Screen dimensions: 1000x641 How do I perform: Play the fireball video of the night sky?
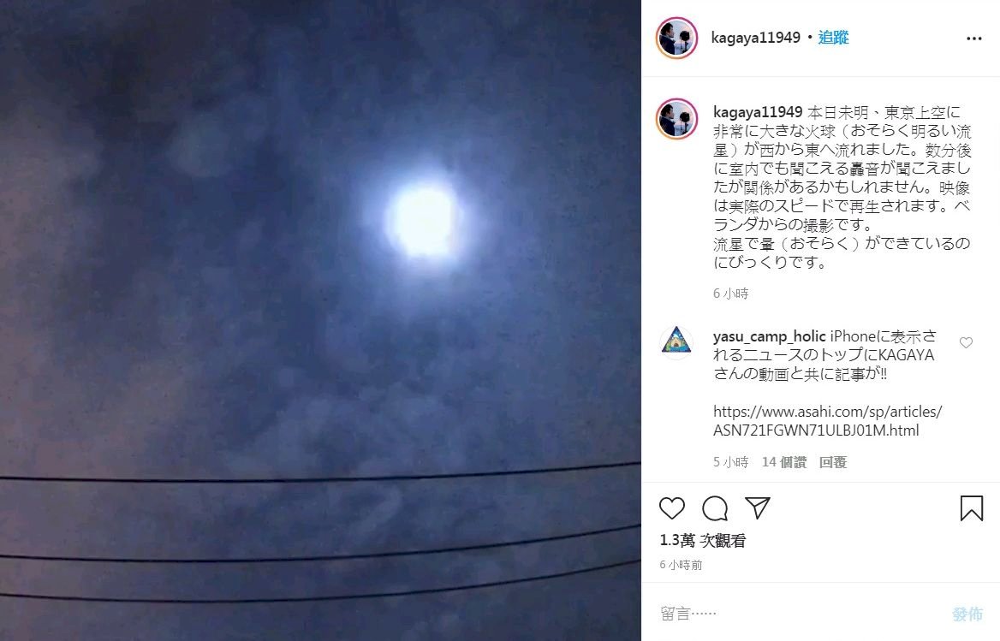tap(320, 320)
